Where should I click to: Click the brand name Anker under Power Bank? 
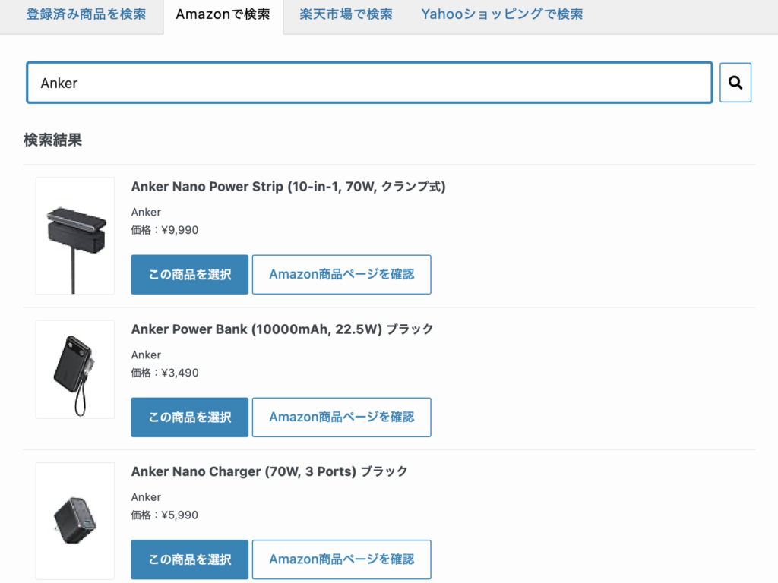[x=146, y=355]
